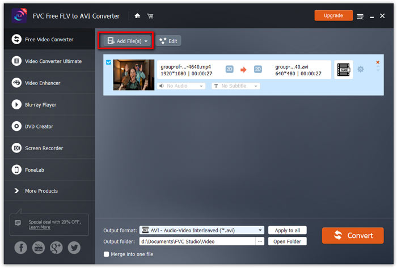This screenshot has width=397, height=268.
Task: Click the FLV app logo
Action: click(19, 15)
